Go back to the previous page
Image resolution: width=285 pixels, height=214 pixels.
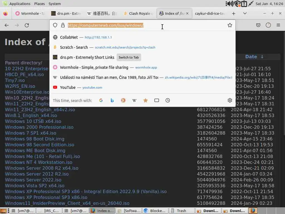pyautogui.click(x=7, y=25)
